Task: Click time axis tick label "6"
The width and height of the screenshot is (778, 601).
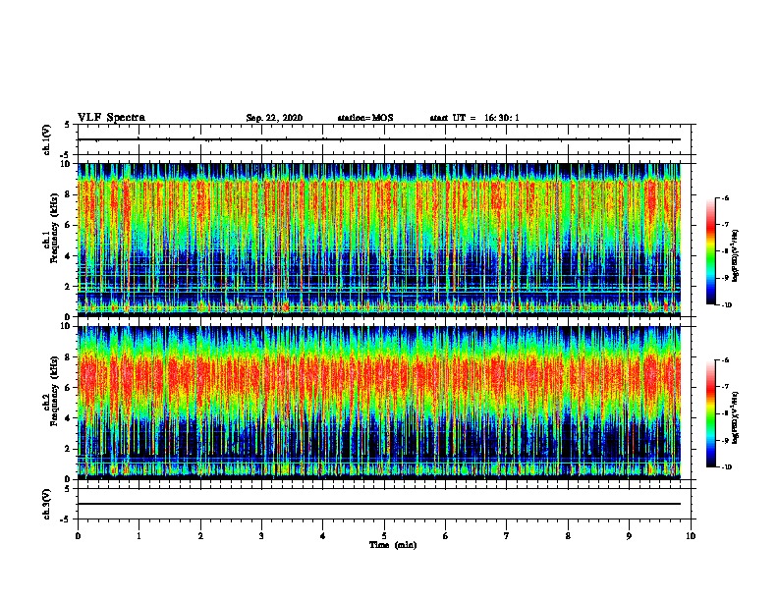Action: [446, 536]
